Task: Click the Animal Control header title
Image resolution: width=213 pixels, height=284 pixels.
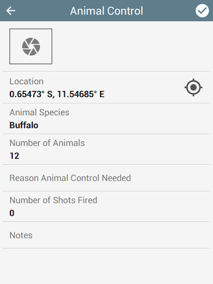Action: click(x=106, y=11)
